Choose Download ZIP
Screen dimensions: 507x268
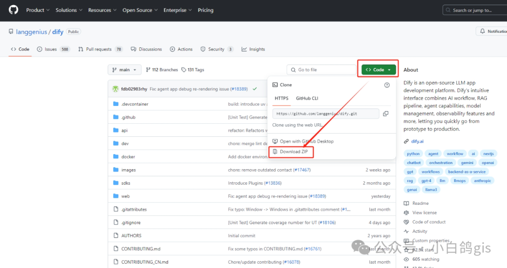click(x=291, y=152)
